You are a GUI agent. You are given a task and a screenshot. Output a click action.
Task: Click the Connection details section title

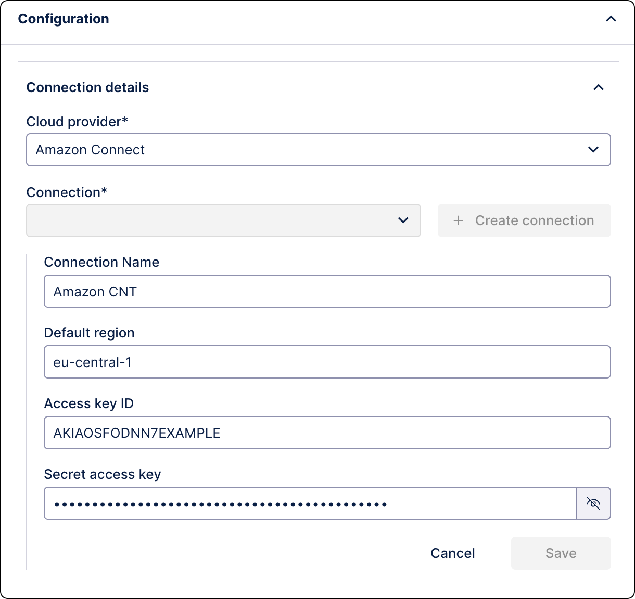coord(87,87)
